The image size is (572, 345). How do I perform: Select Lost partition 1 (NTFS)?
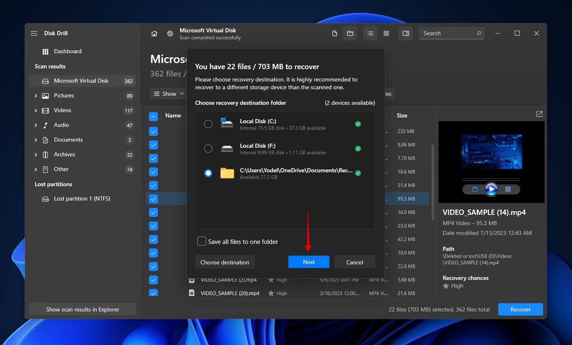[82, 199]
